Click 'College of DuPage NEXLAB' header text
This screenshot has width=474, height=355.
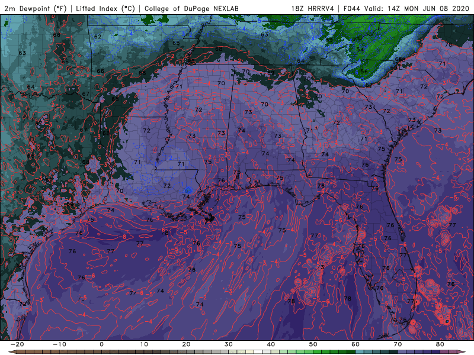click(x=191, y=9)
